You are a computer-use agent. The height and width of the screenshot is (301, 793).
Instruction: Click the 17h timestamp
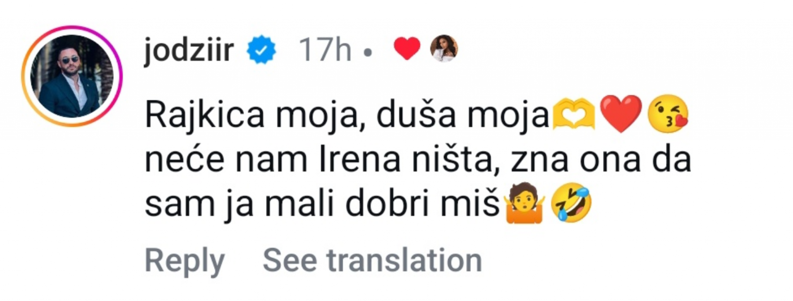click(x=324, y=50)
